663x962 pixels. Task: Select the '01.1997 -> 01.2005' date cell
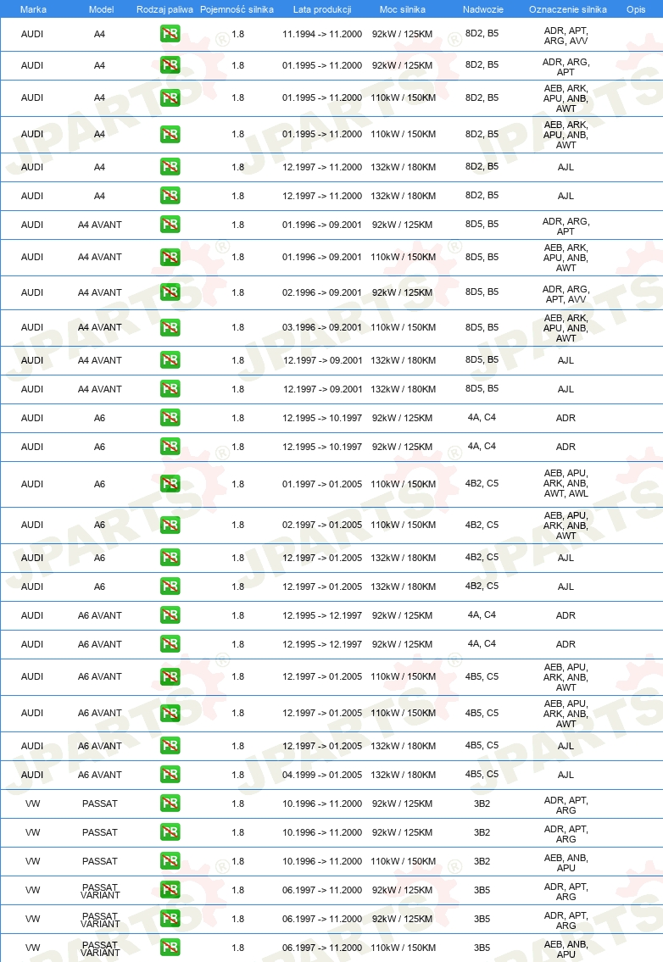(x=322, y=484)
